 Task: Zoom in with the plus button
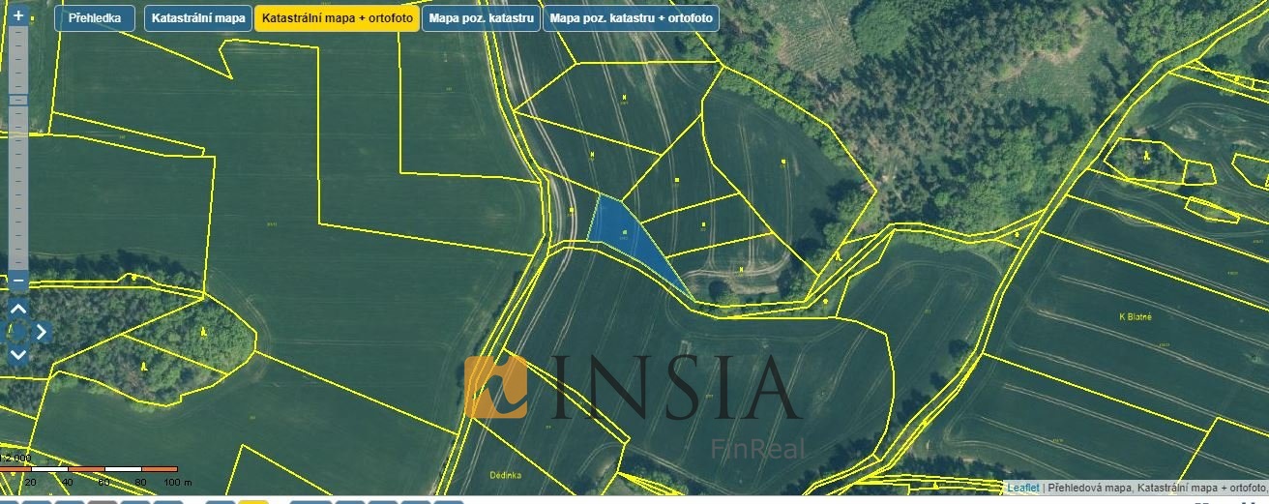pyautogui.click(x=18, y=16)
